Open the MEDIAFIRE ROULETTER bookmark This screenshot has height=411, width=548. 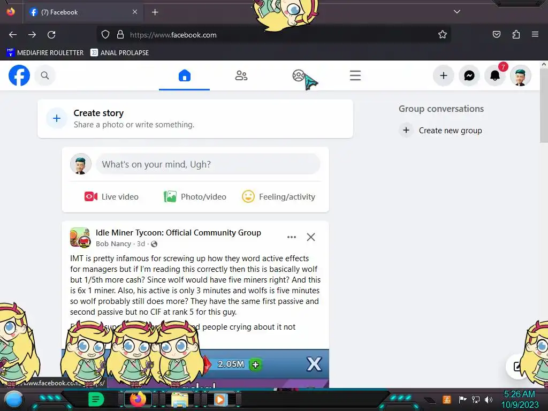tap(45, 53)
